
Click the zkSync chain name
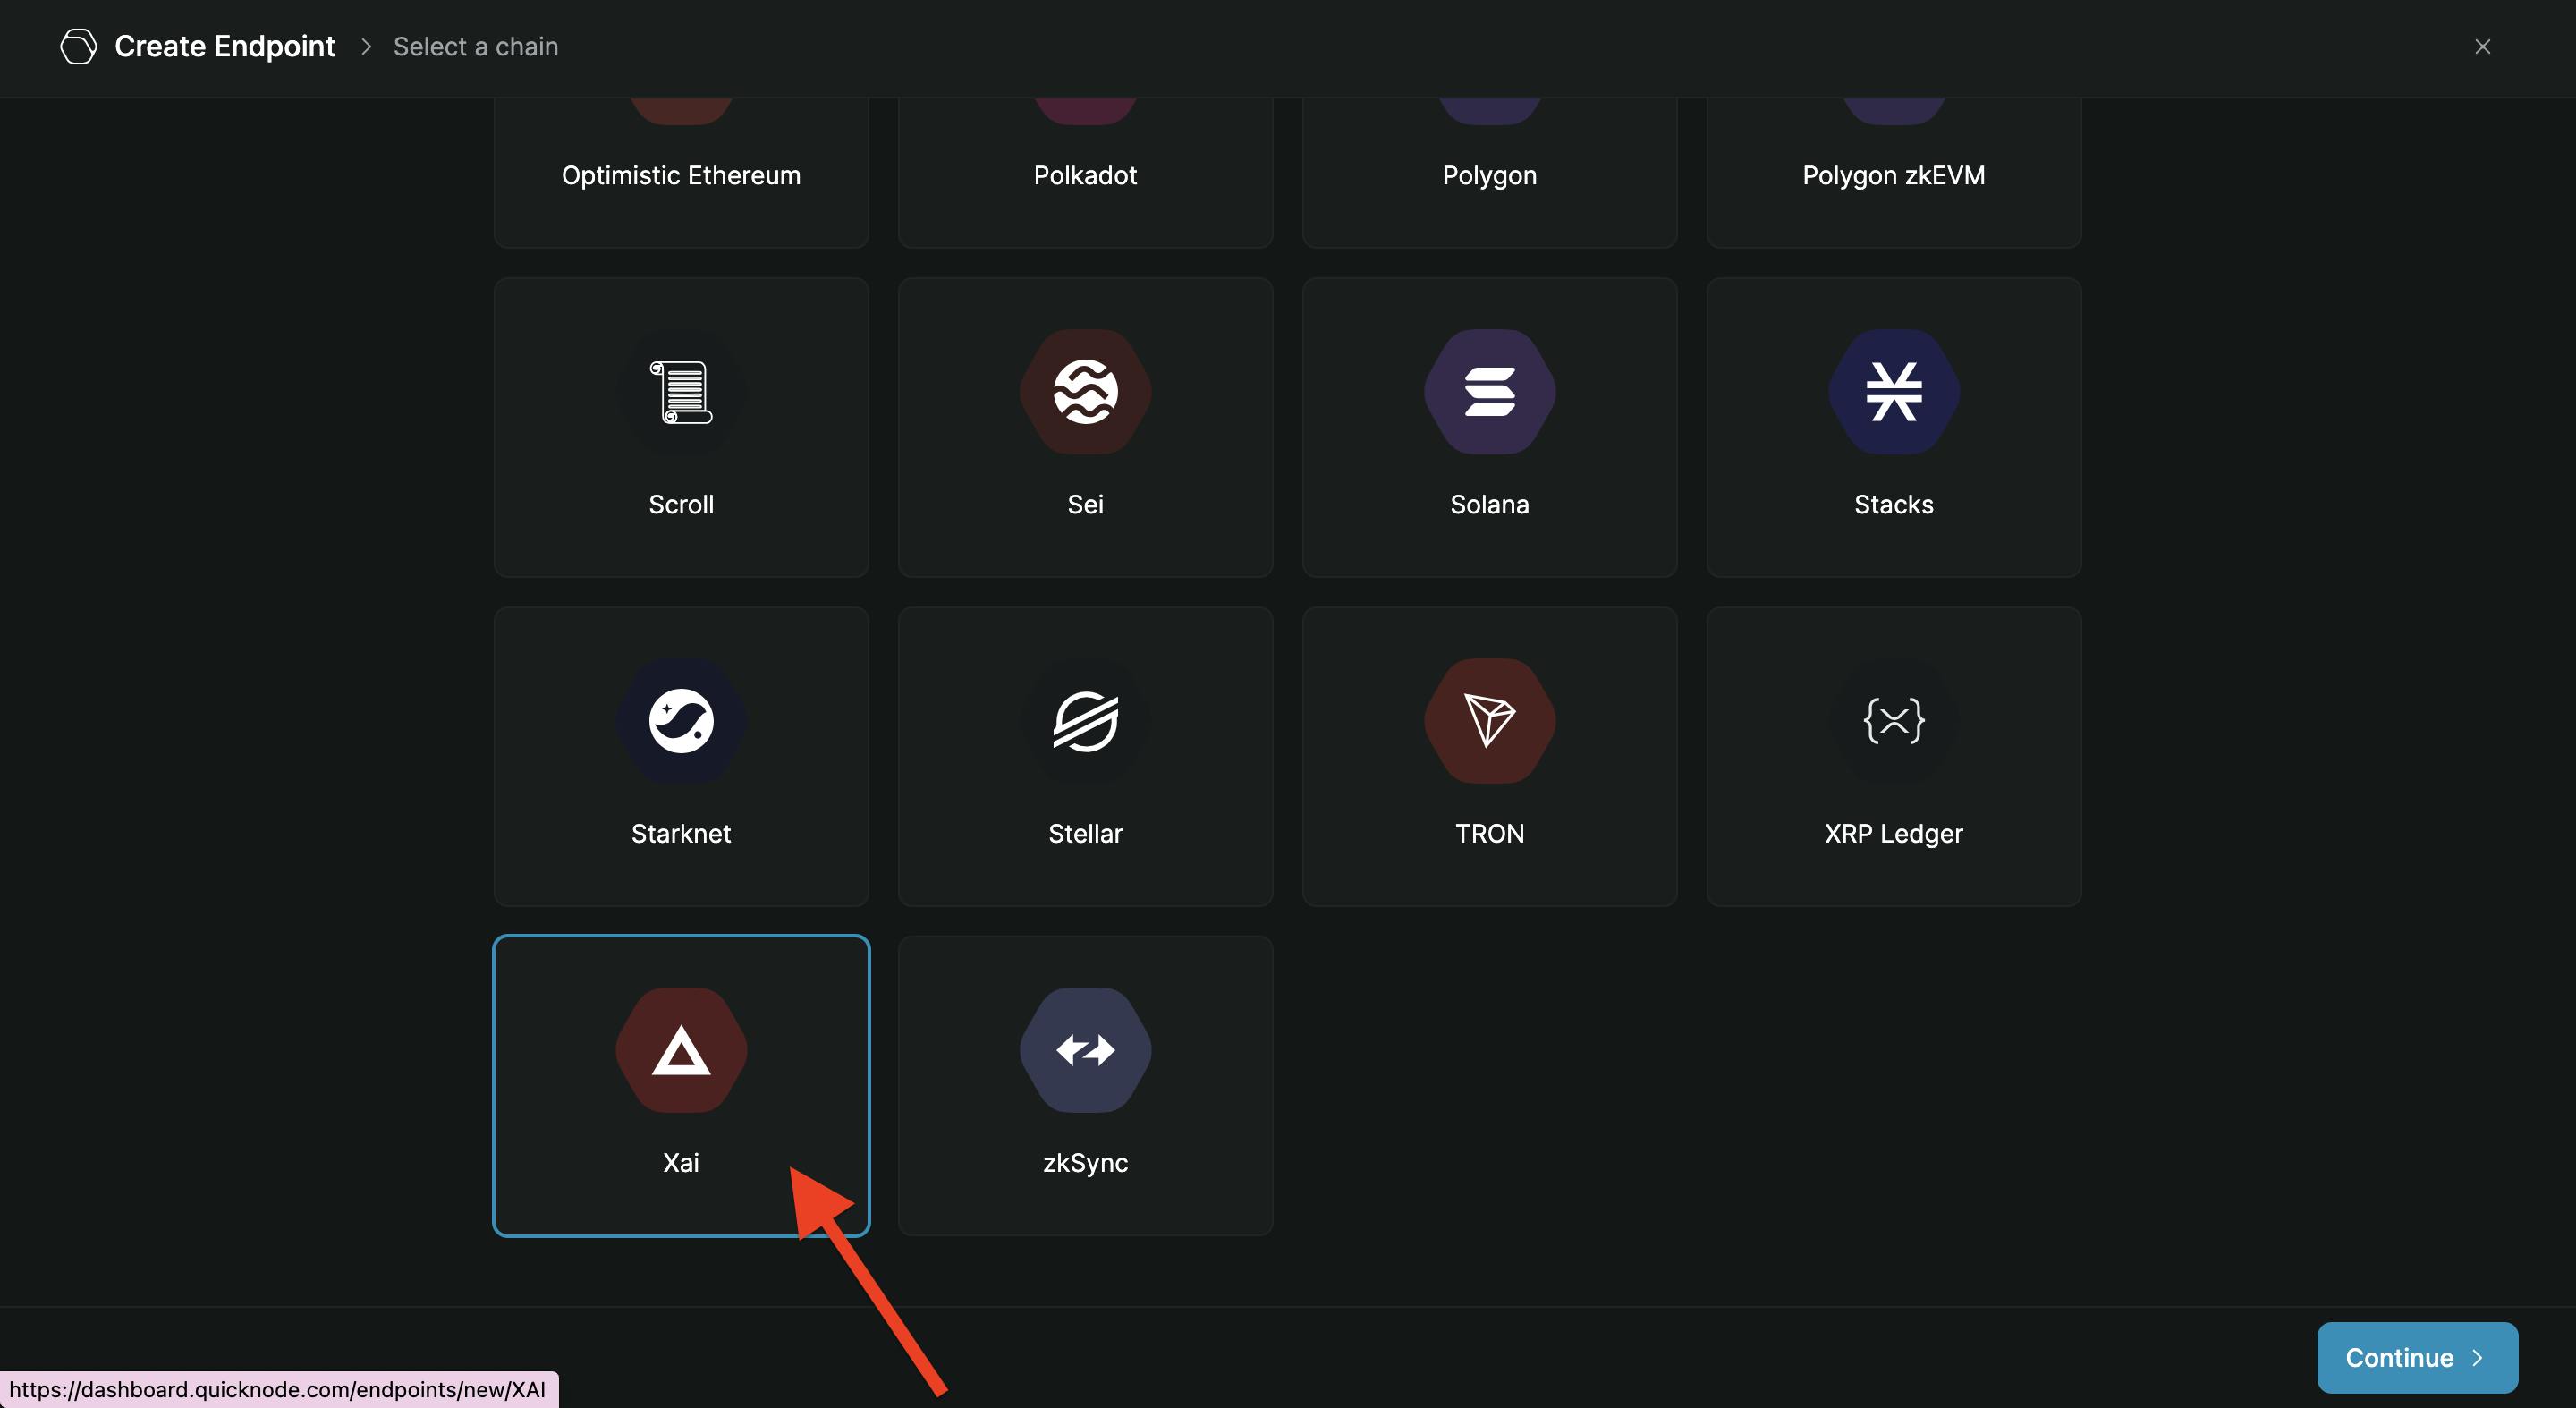point(1085,1162)
